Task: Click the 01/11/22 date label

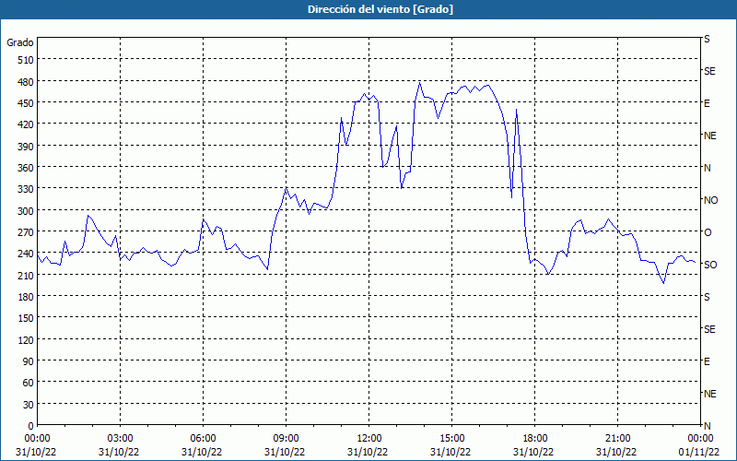Action: pos(700,453)
